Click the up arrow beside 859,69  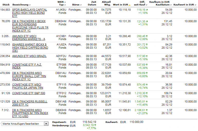click(147, 73)
